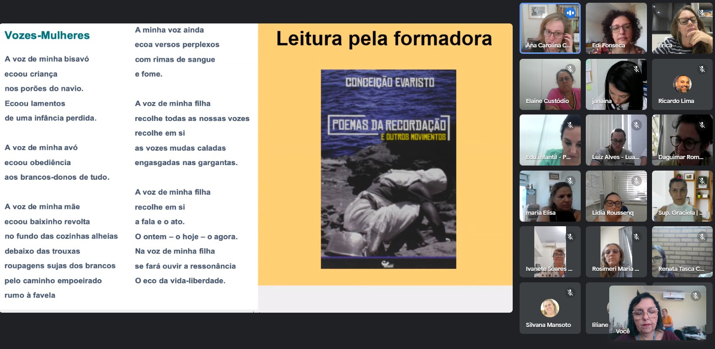Click the muted mic icon on Rosimeri Maria's tile
This screenshot has width=715, height=349.
[636, 236]
